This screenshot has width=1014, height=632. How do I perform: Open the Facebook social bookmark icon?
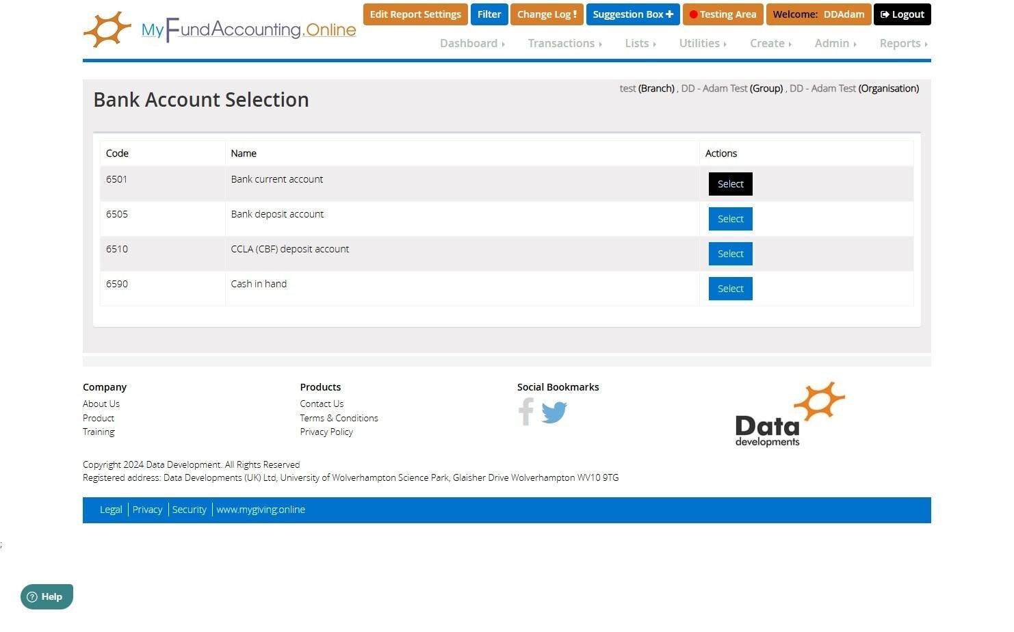[x=526, y=412]
